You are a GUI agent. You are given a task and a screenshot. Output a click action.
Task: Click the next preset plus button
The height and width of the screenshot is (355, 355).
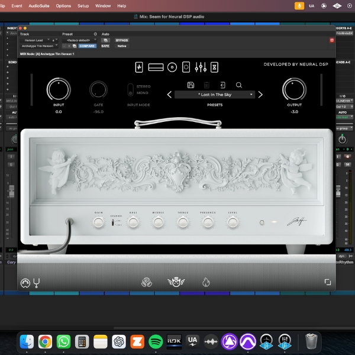coord(69,46)
